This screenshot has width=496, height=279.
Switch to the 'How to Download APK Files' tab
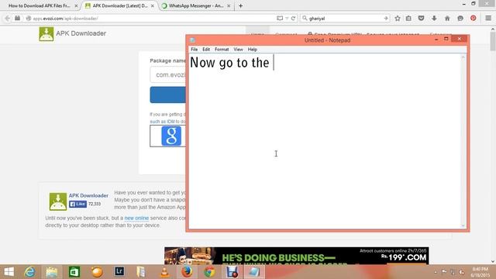[x=39, y=5]
